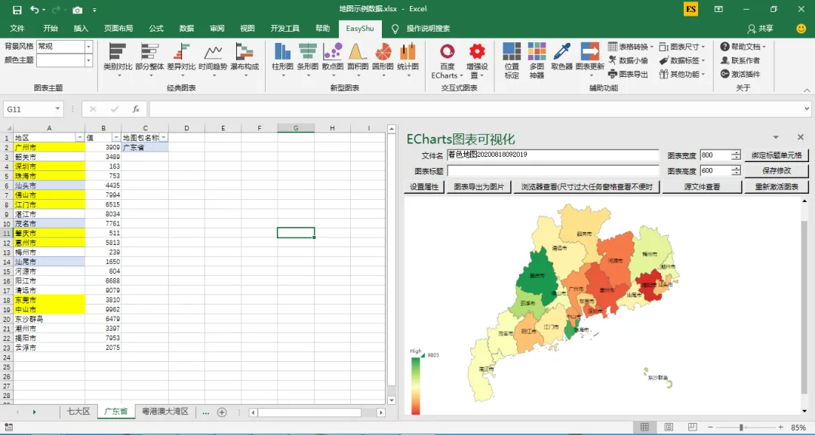815x435 pixels.
Task: Open the 颜色主题 color theme dropdown
Action: (x=88, y=61)
